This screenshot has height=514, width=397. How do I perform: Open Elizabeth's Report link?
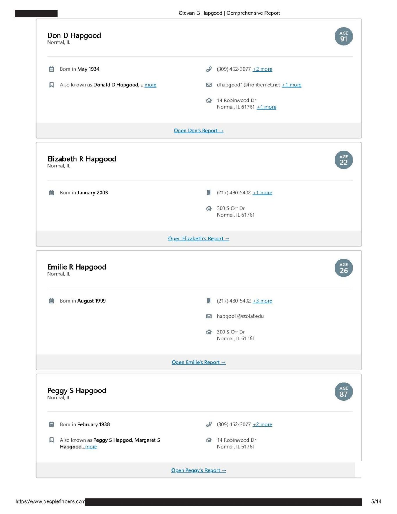pos(199,239)
